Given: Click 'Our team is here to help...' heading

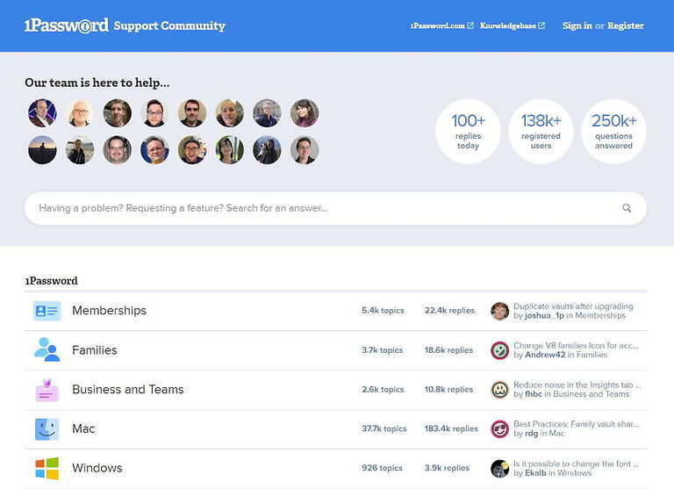Looking at the screenshot, I should (97, 83).
